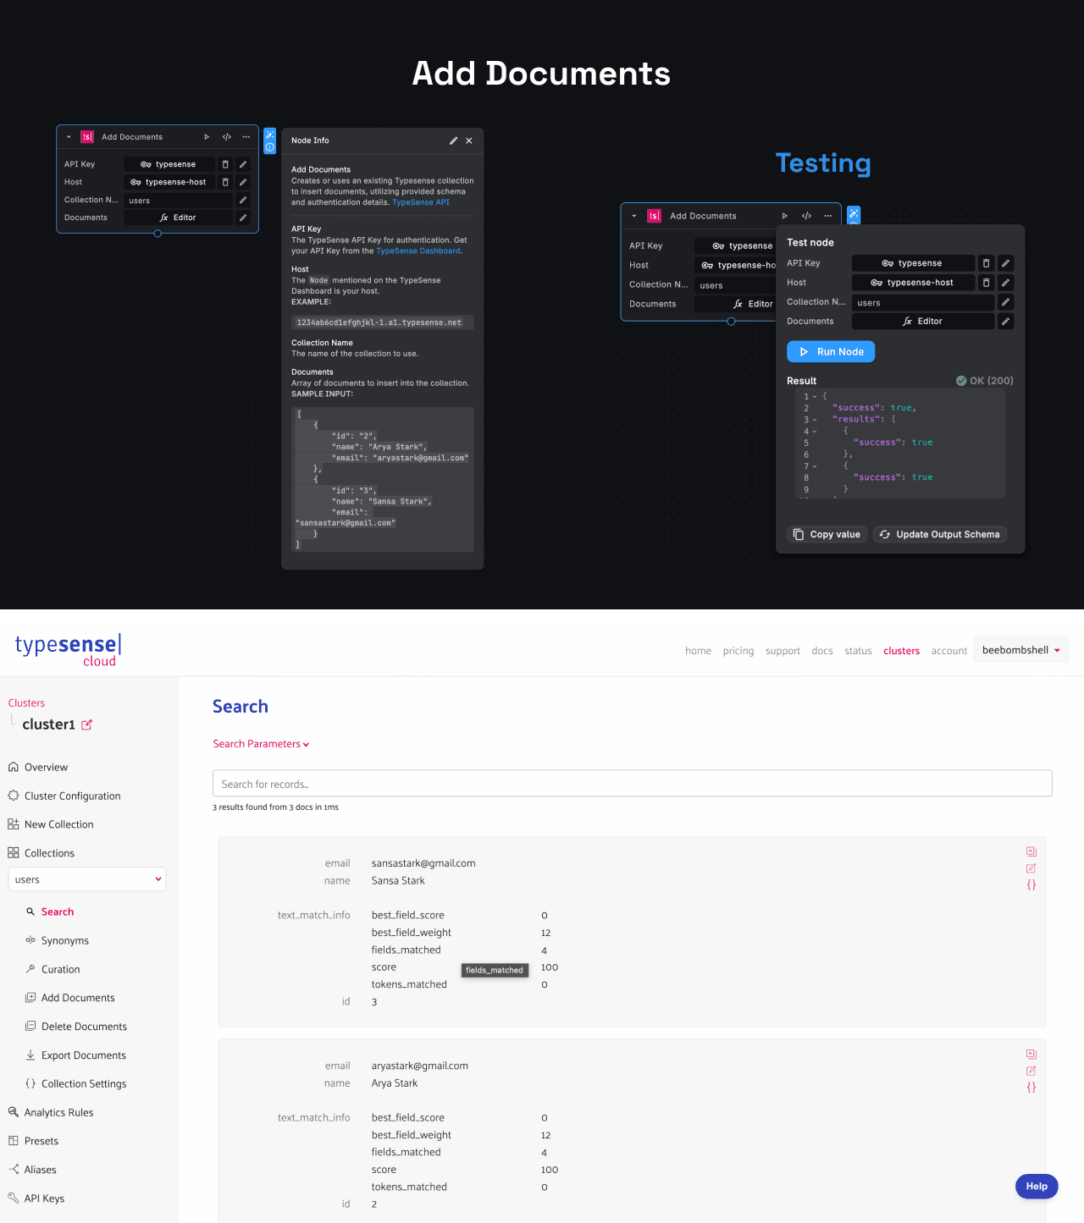Viewport: 1084px width, 1223px height.
Task: Run the Add Documents node beside Node Info
Action: click(207, 137)
